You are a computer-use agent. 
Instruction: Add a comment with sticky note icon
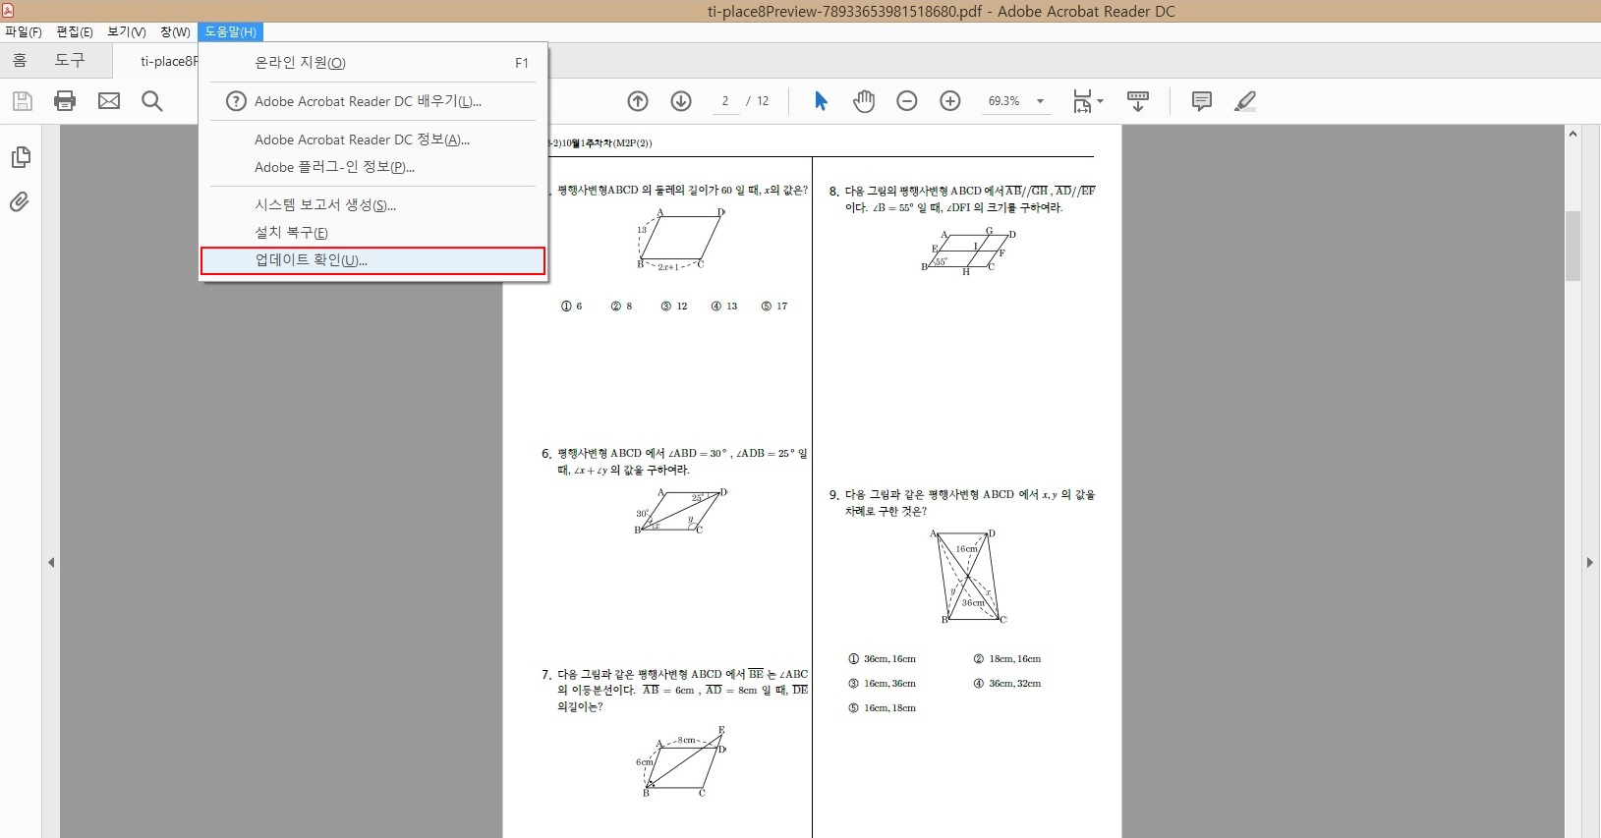tap(1201, 101)
